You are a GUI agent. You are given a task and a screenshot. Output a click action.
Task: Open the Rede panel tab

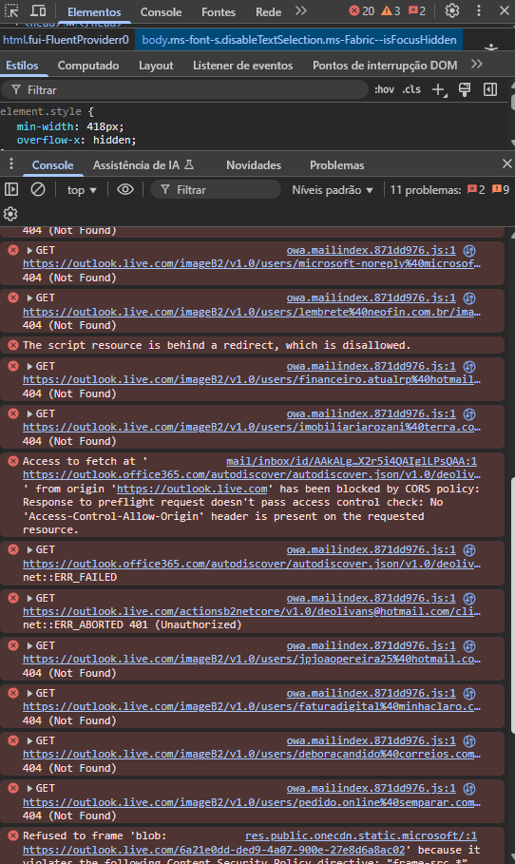pos(268,11)
